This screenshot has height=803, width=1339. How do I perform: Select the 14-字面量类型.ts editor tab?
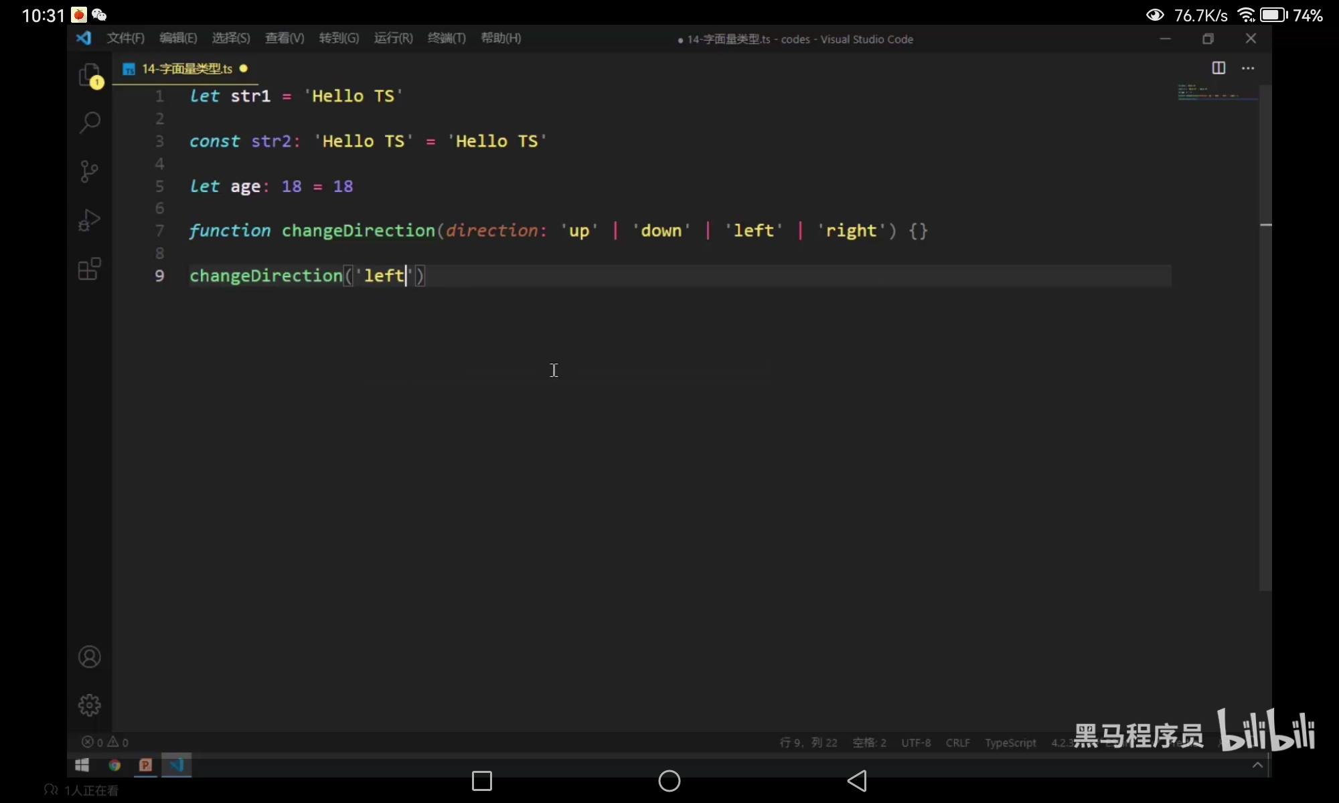(187, 69)
